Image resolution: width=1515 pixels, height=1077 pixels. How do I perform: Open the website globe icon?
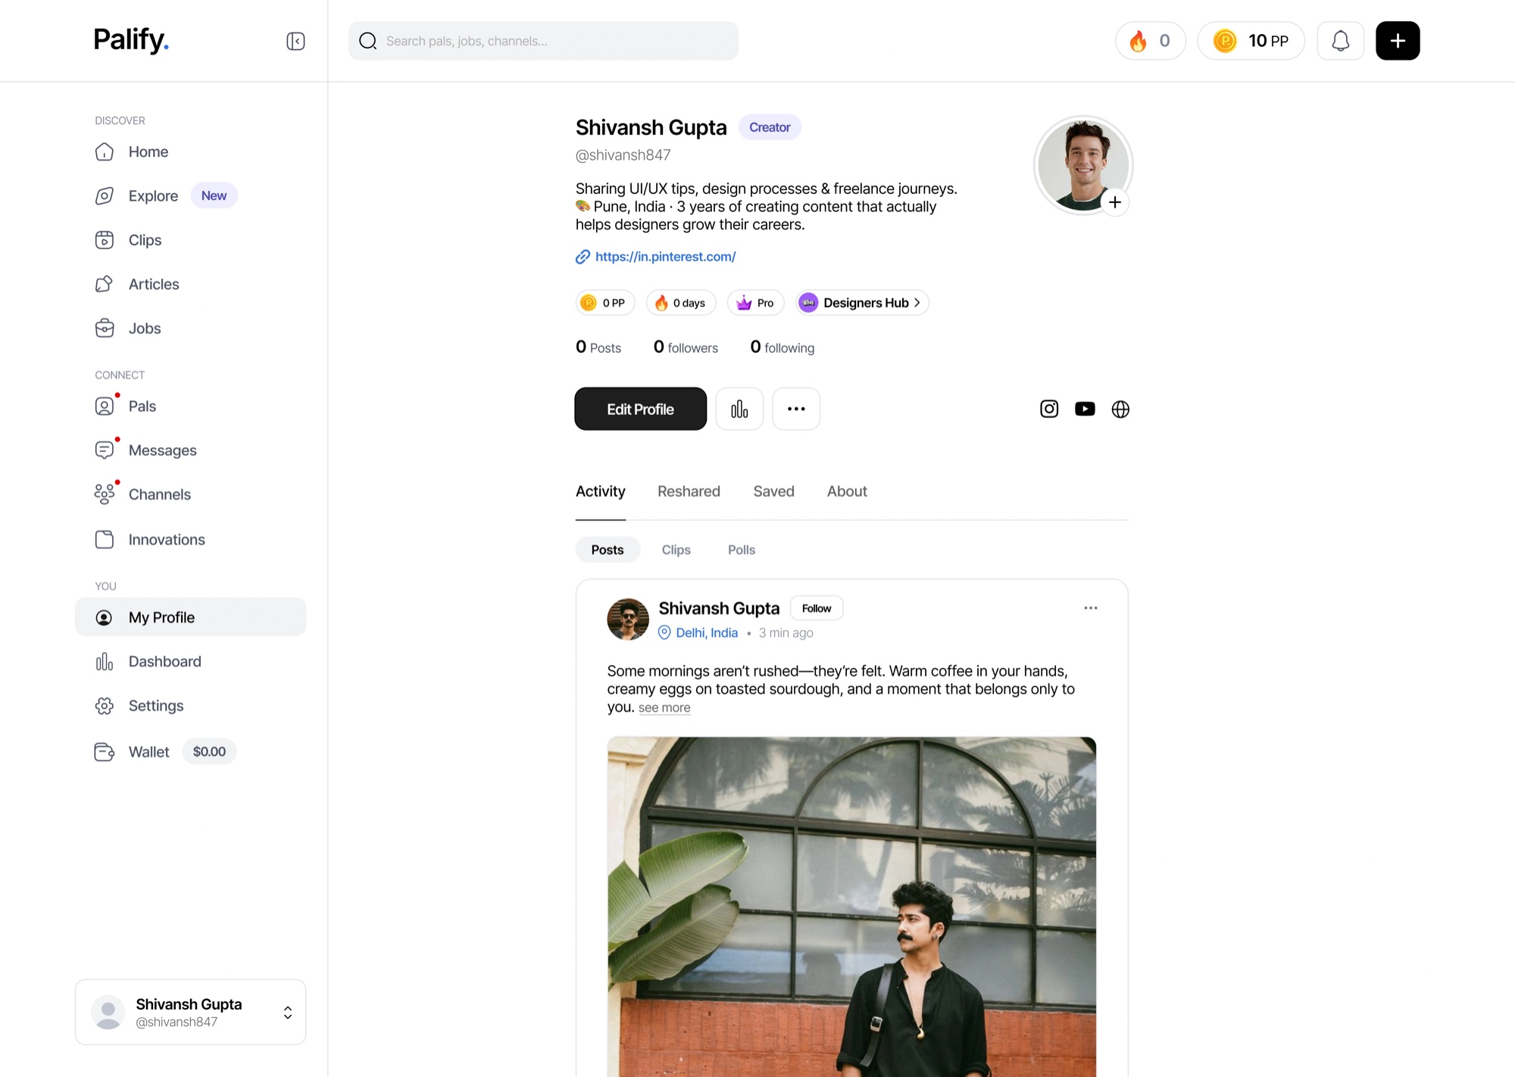tap(1120, 409)
